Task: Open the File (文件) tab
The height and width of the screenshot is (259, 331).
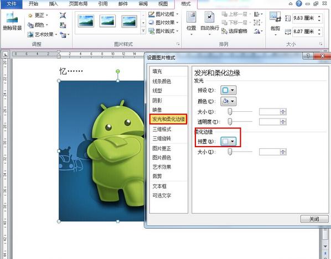Action: pyautogui.click(x=12, y=4)
